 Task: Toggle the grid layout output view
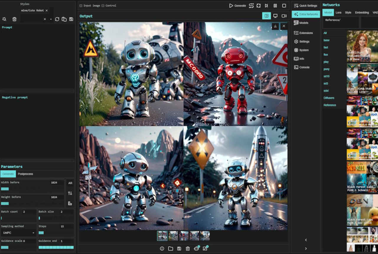(x=266, y=16)
